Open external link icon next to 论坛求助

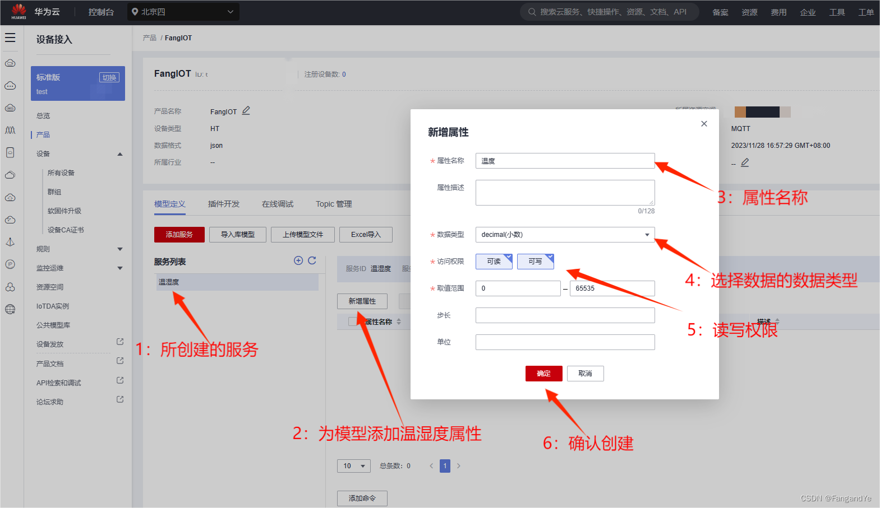click(120, 399)
